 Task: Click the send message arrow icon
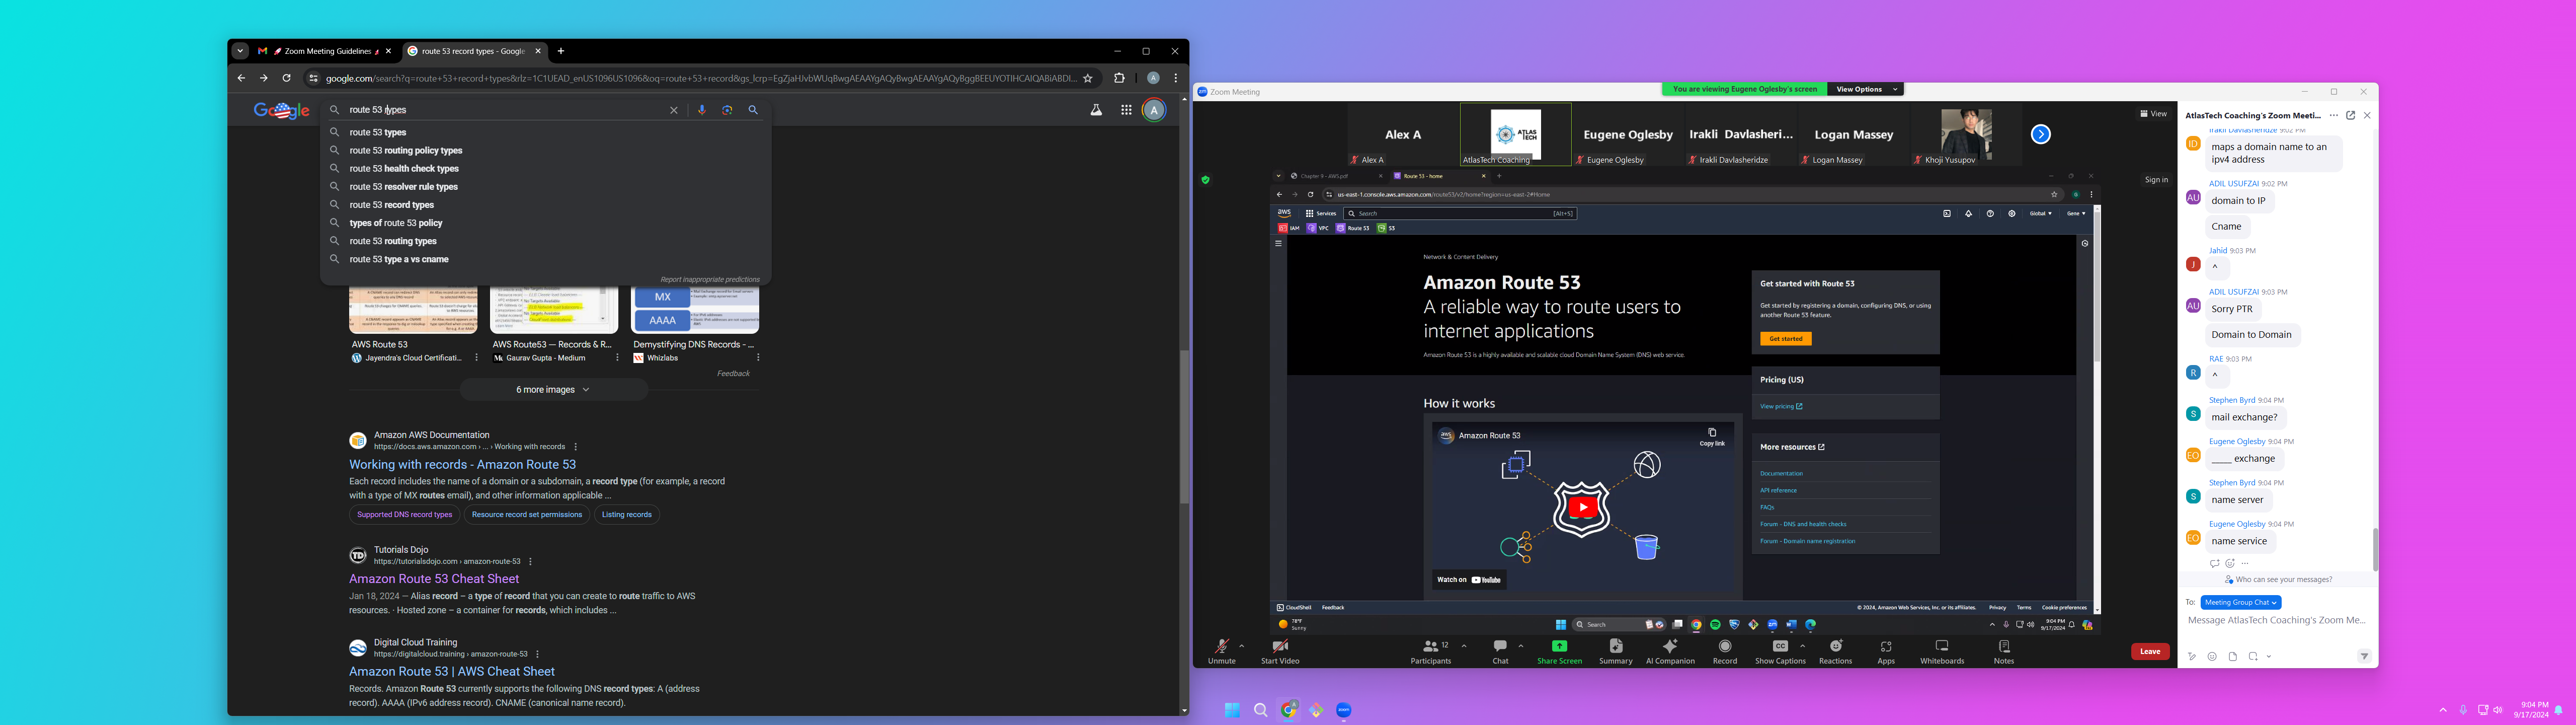(2363, 657)
